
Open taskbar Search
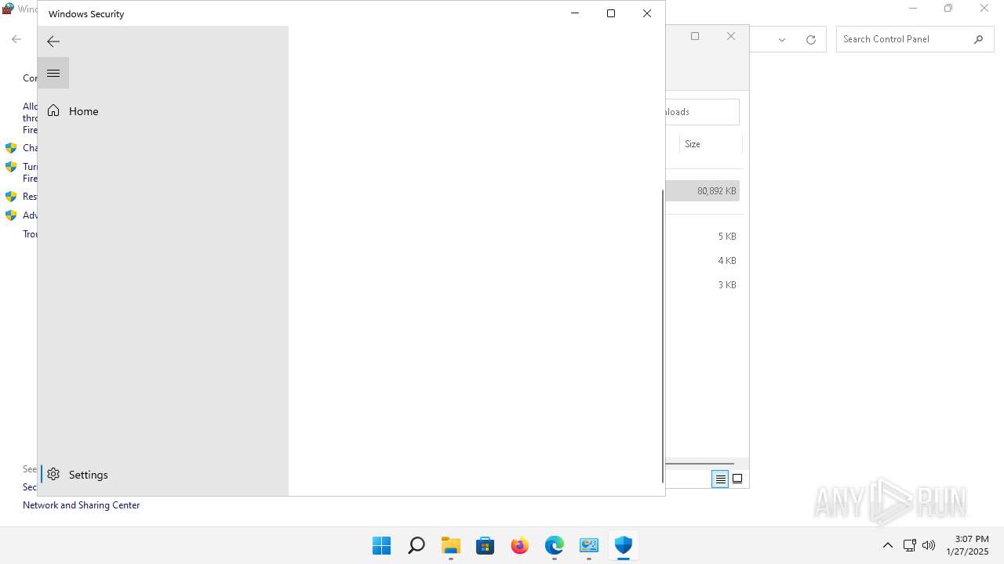pyautogui.click(x=417, y=545)
